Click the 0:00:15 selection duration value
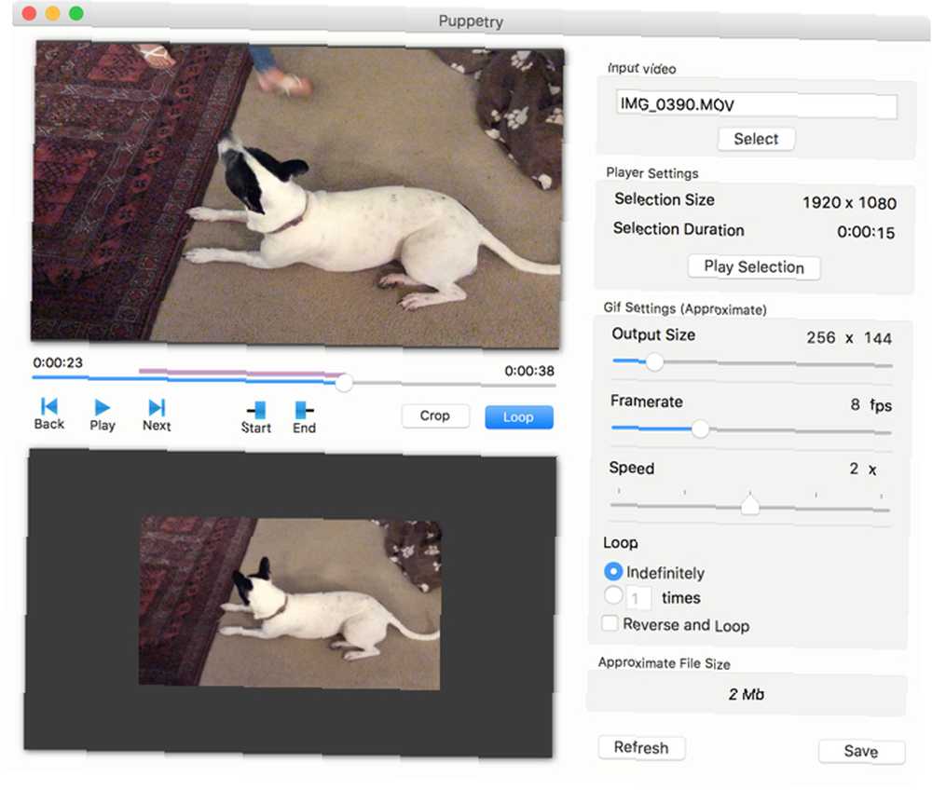 point(866,232)
